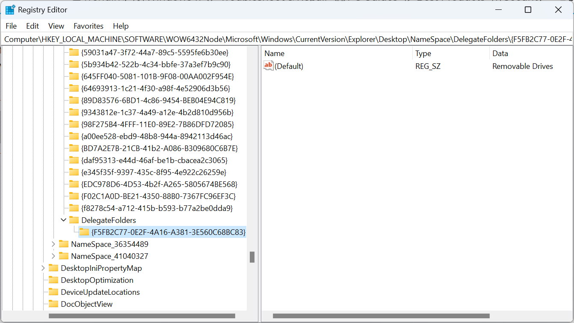Click the registry path address bar
Viewport: 574px width, 323px height.
tap(287, 39)
